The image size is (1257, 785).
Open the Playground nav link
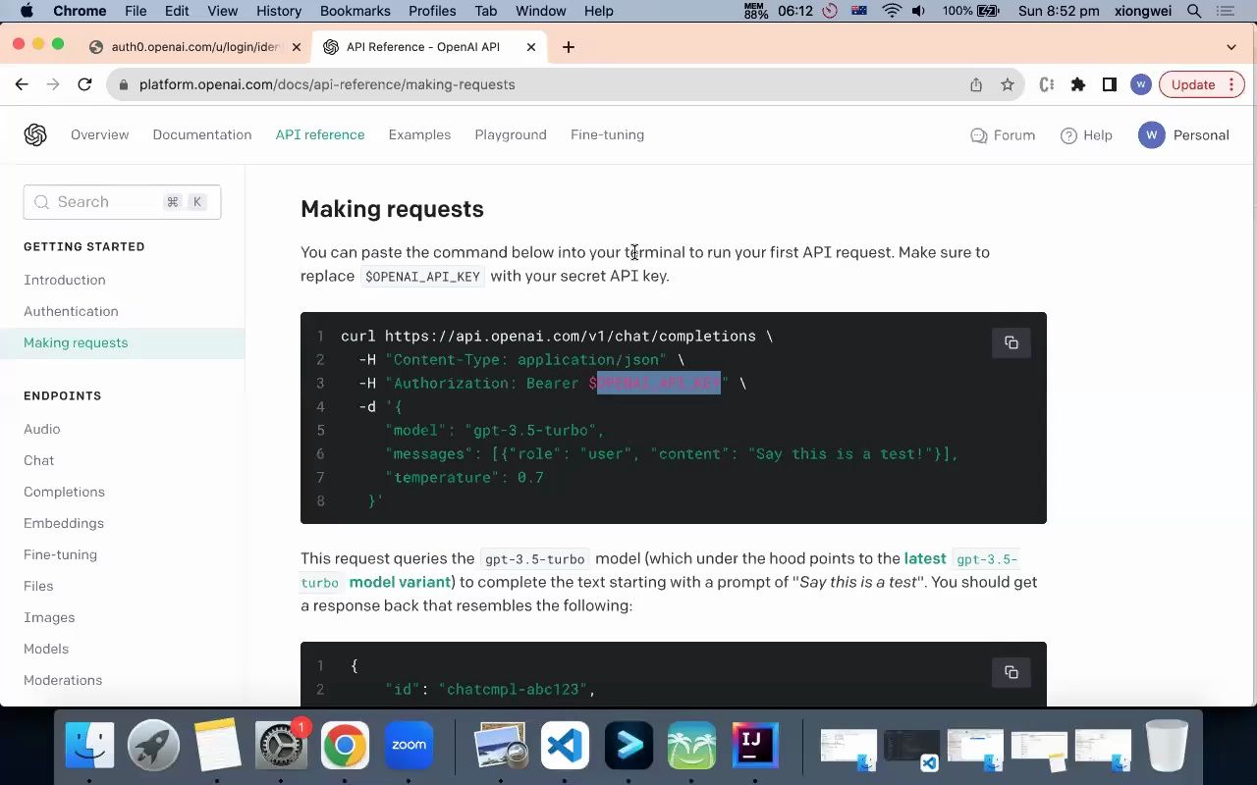(511, 134)
